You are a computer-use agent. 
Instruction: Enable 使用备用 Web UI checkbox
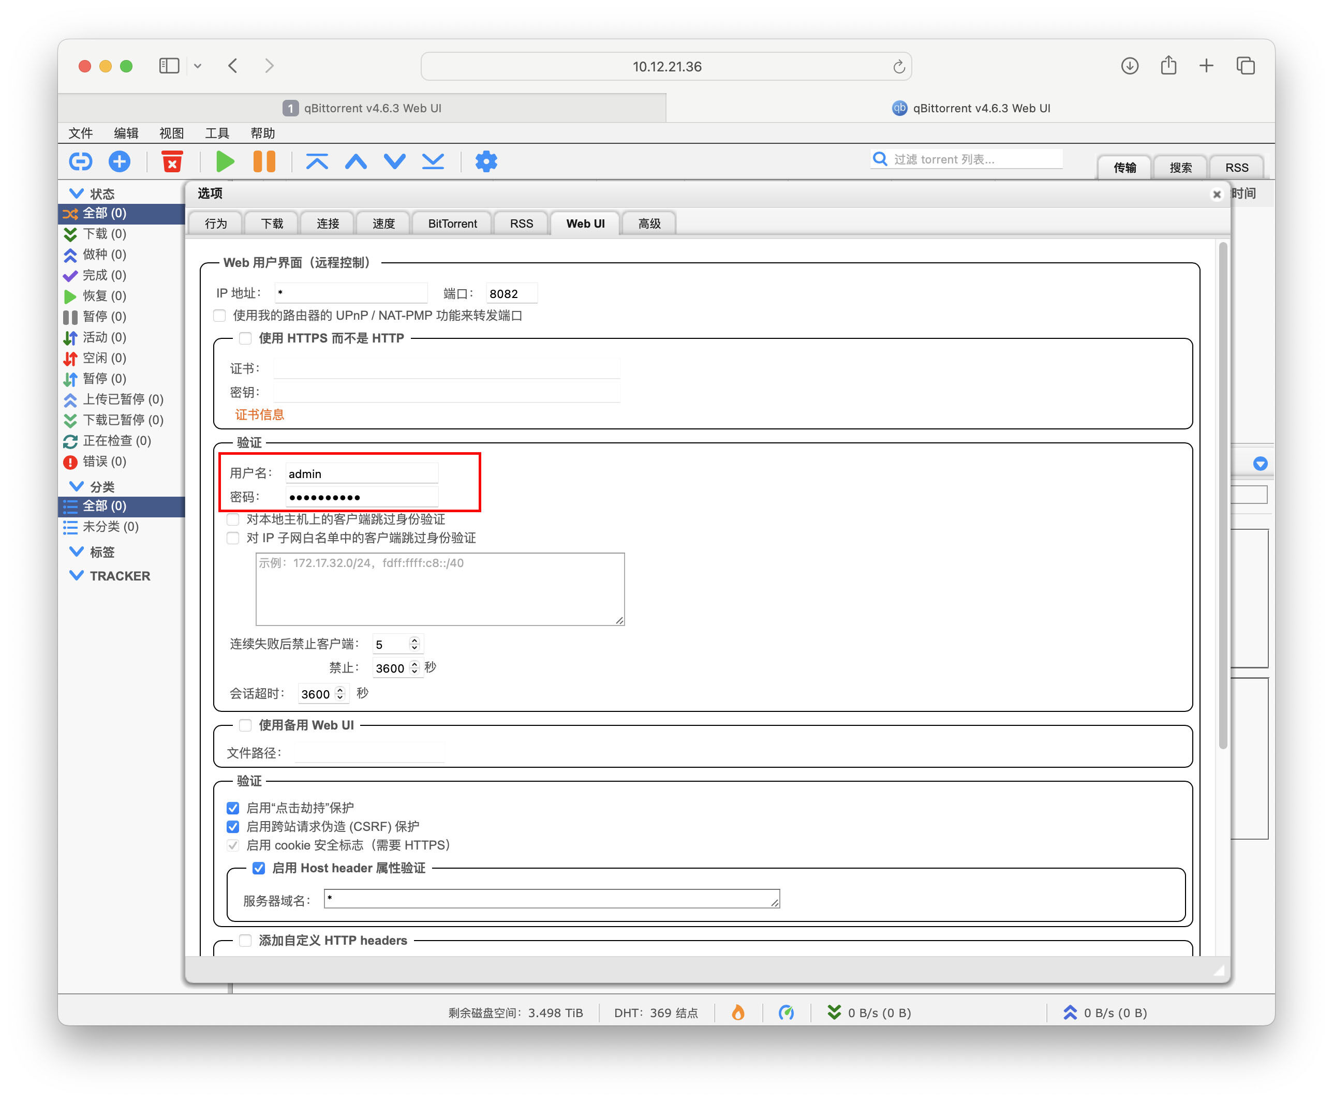[x=245, y=725]
